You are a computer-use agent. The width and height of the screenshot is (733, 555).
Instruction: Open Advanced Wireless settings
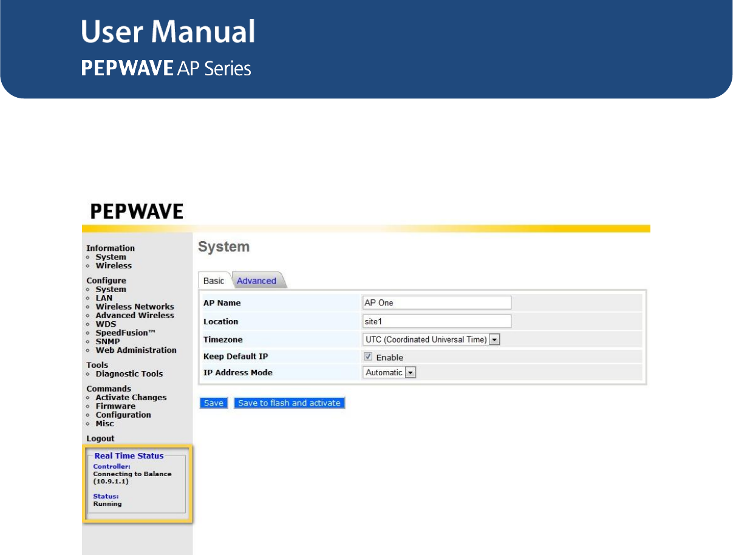(x=135, y=315)
